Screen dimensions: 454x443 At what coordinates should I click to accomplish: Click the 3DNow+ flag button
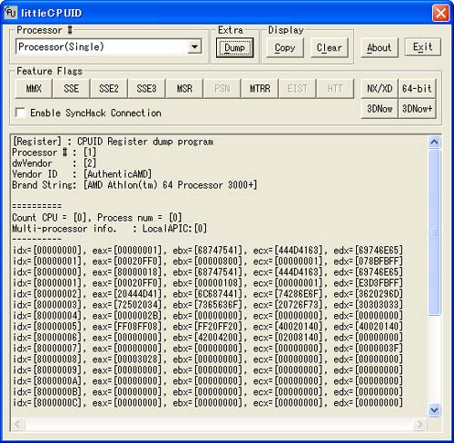417,109
